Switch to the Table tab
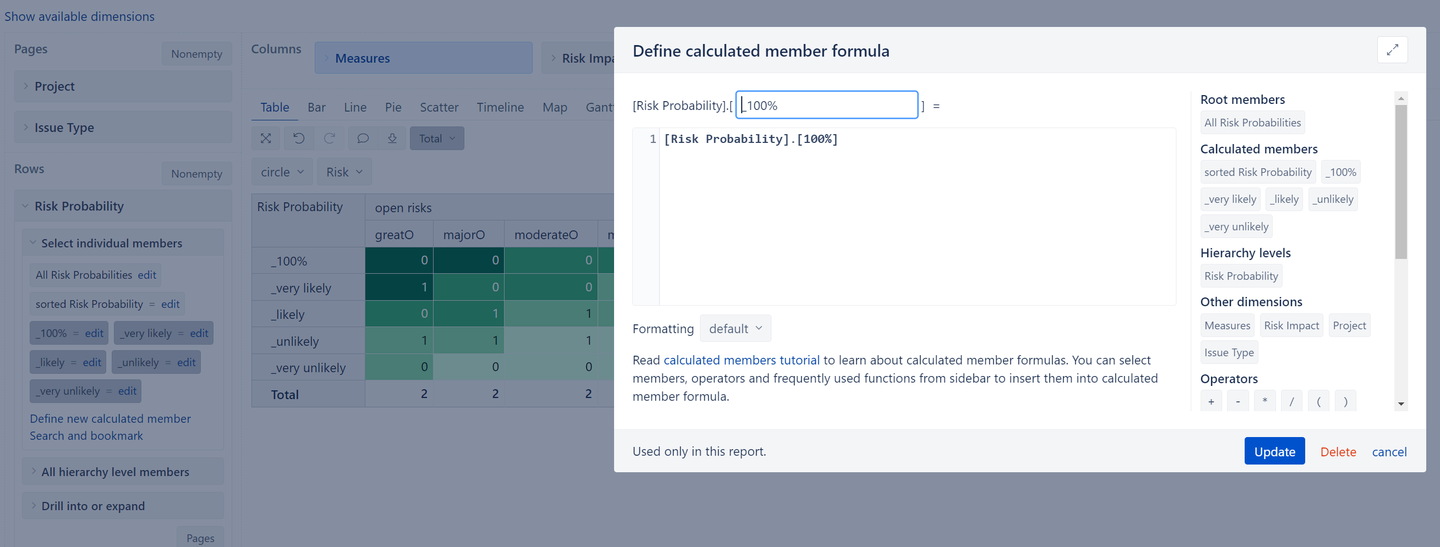Viewport: 1440px width, 547px height. click(x=275, y=107)
